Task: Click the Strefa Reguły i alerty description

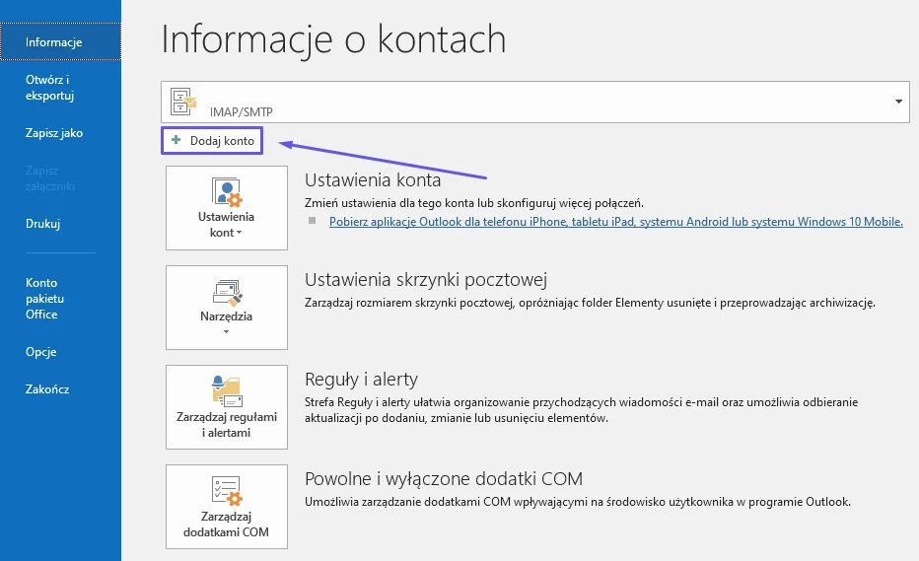Action: [x=582, y=410]
